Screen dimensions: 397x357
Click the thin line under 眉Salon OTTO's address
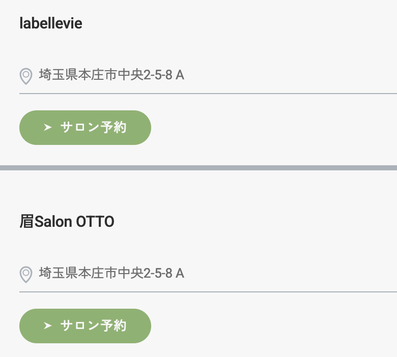point(208,292)
